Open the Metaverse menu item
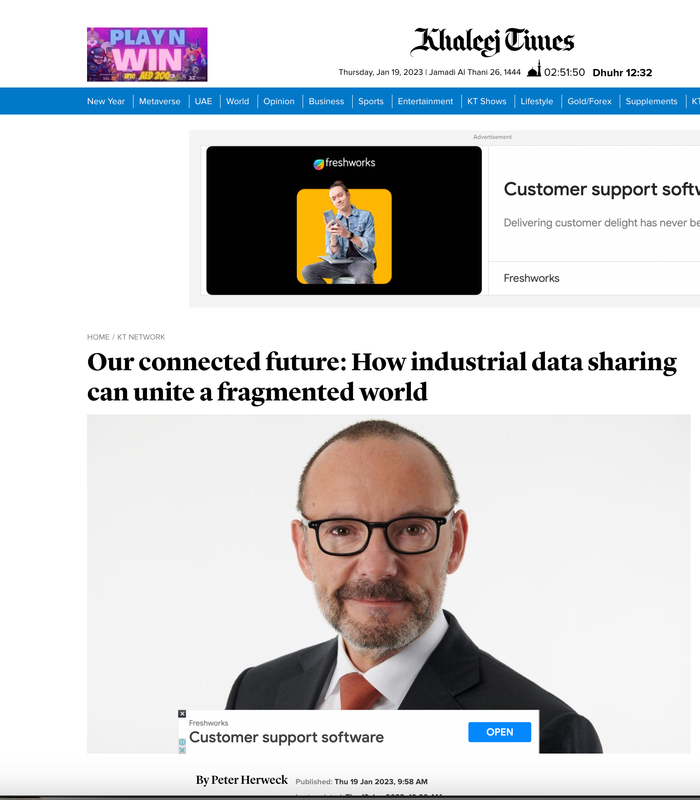 pyautogui.click(x=160, y=101)
